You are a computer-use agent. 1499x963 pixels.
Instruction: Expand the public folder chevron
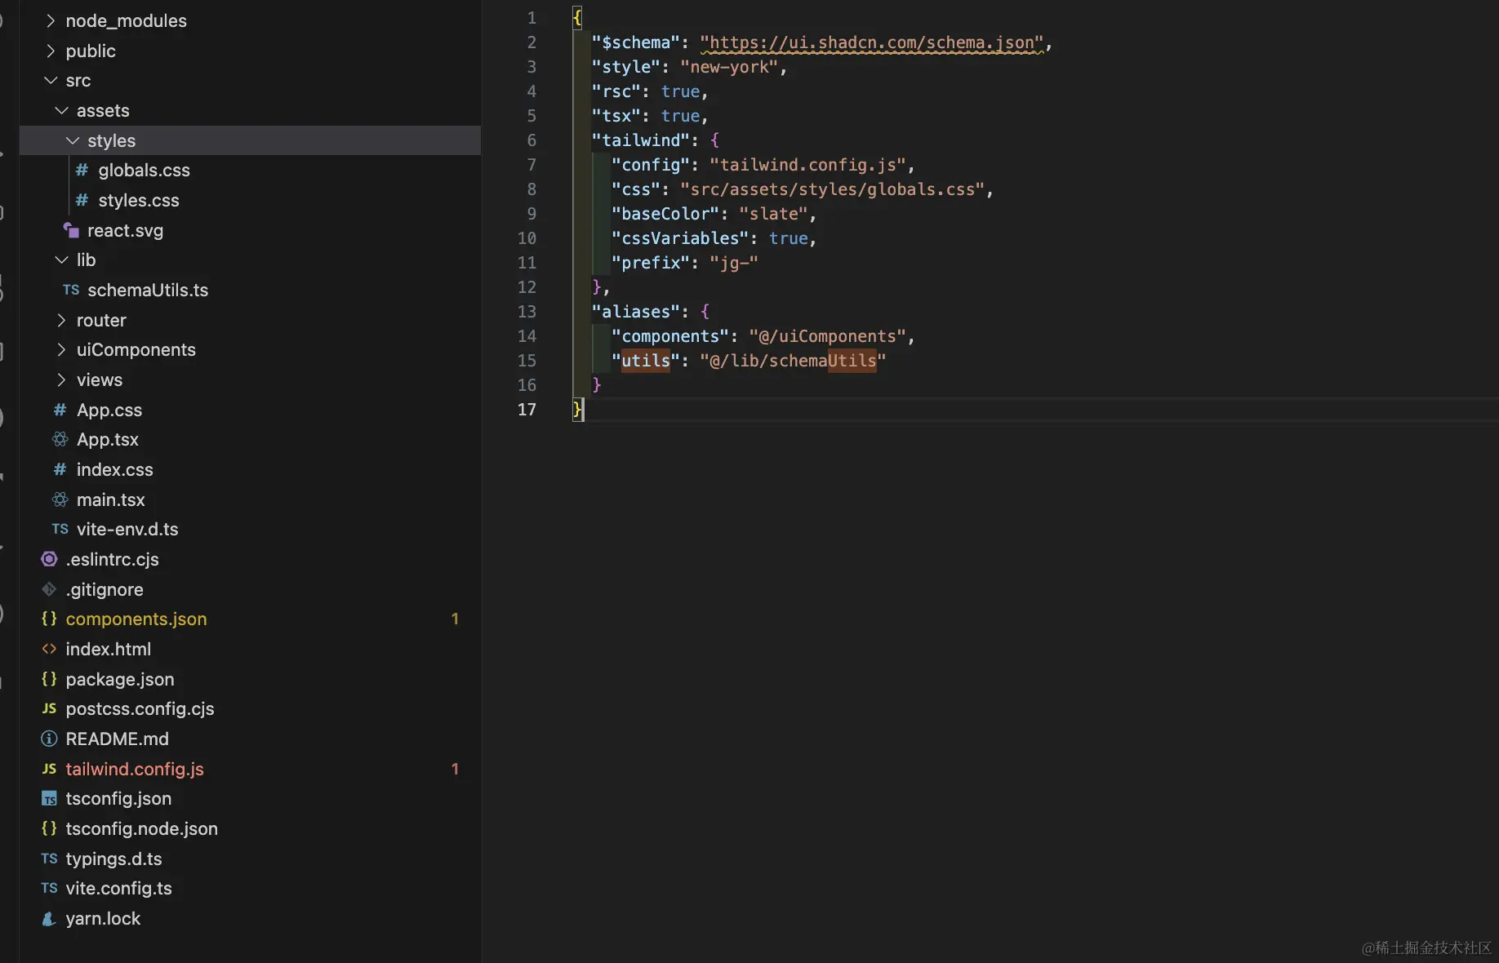point(51,51)
